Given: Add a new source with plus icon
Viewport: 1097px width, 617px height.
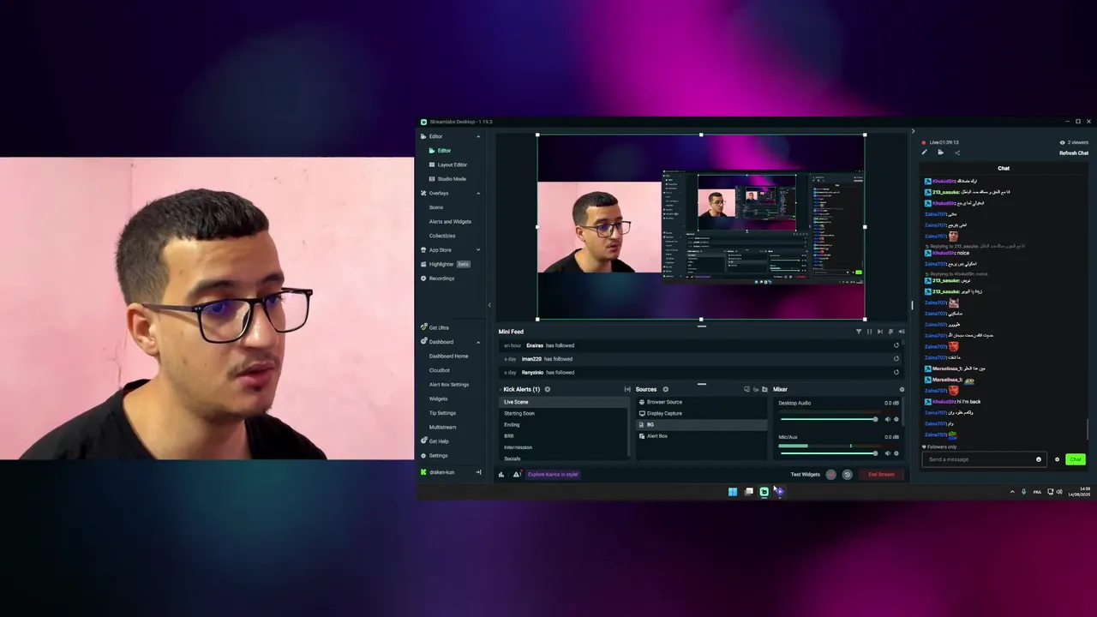Looking at the screenshot, I should click(665, 390).
